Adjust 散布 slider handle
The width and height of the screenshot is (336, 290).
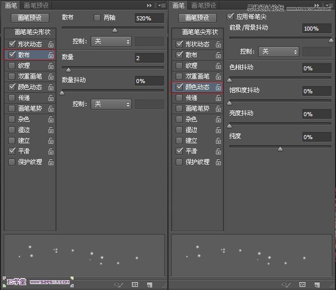[x=115, y=30]
